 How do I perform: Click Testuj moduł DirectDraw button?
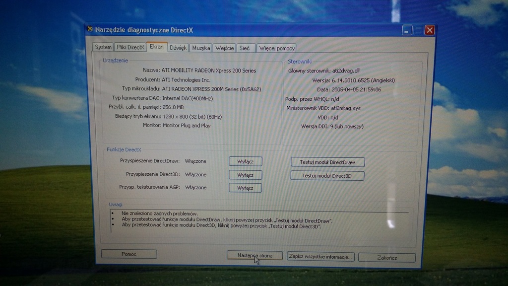tap(327, 162)
